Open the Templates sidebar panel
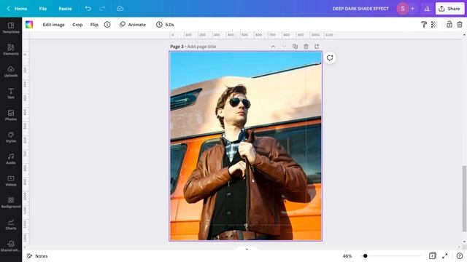 click(x=11, y=28)
